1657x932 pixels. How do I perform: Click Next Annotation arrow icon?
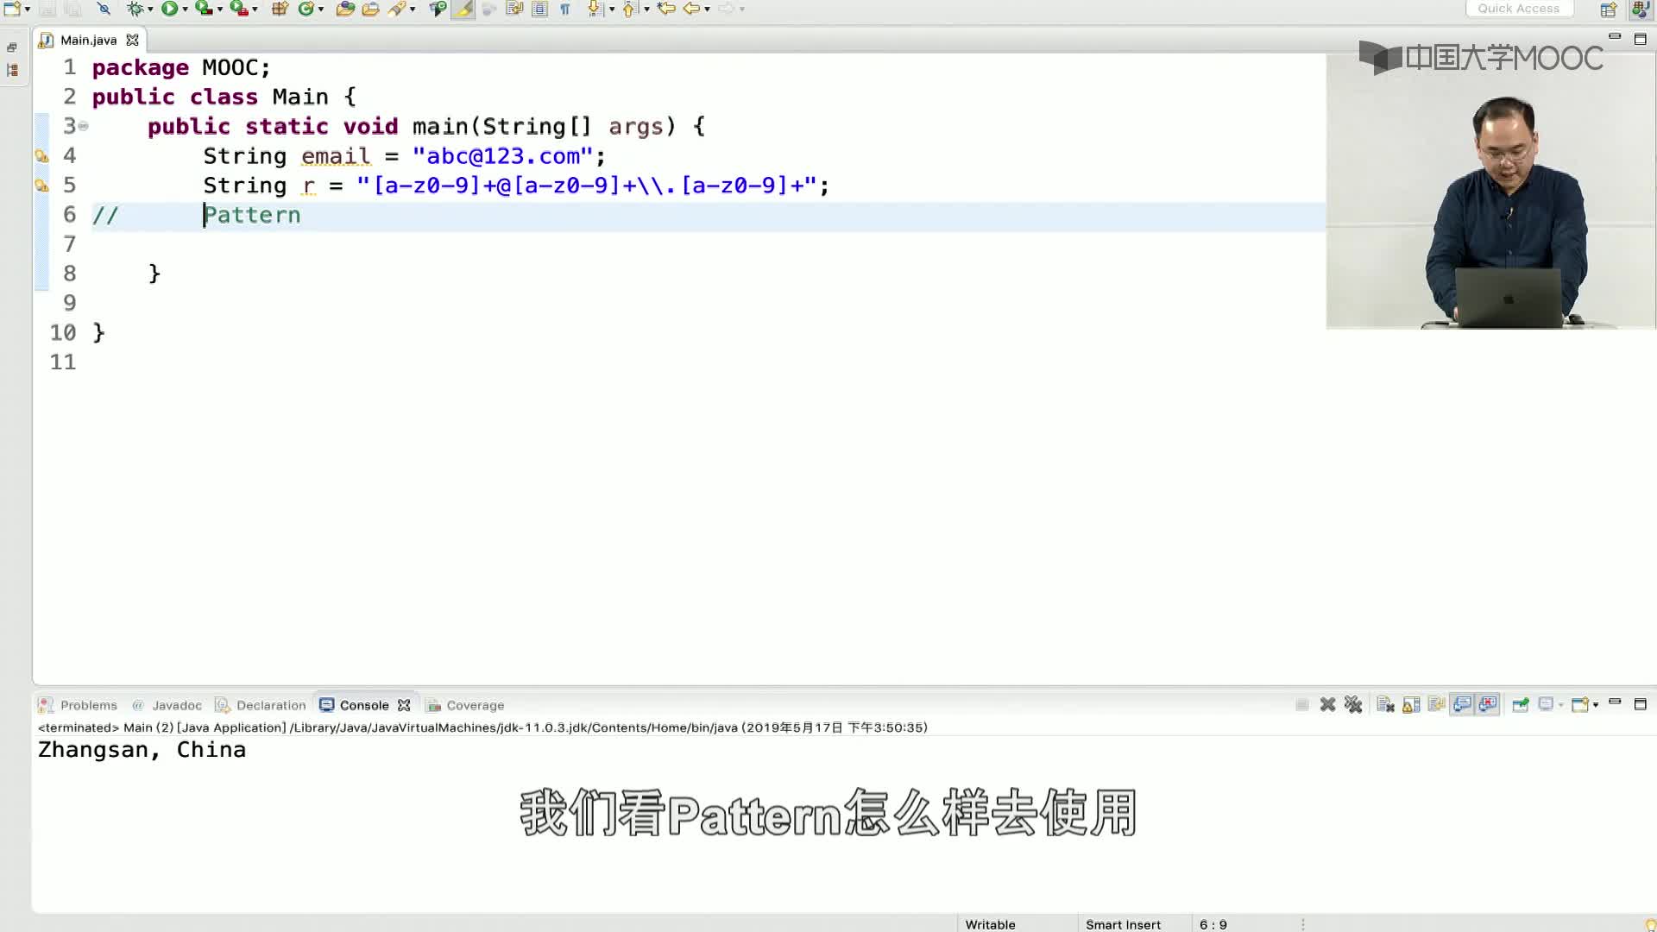pyautogui.click(x=595, y=9)
